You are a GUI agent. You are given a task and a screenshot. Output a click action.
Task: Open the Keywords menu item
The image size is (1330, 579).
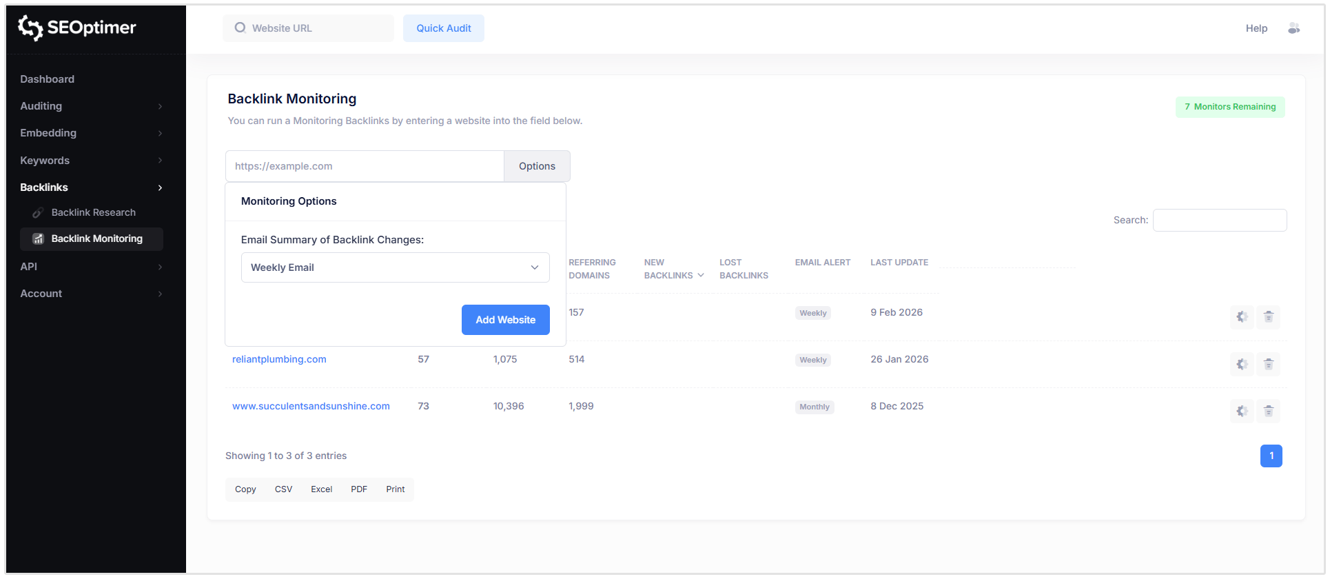click(x=45, y=161)
